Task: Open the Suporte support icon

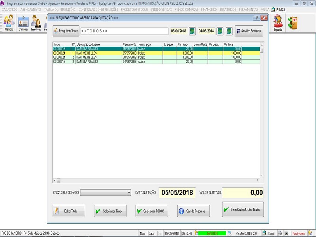Action: pyautogui.click(x=278, y=23)
